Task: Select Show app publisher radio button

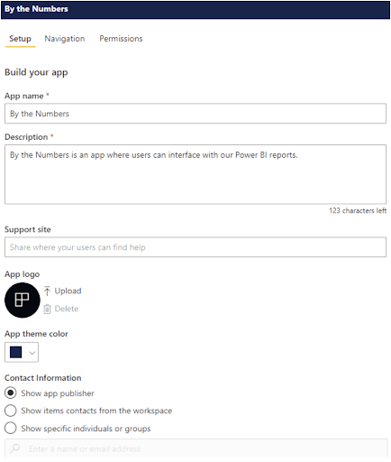Action: 11,393
